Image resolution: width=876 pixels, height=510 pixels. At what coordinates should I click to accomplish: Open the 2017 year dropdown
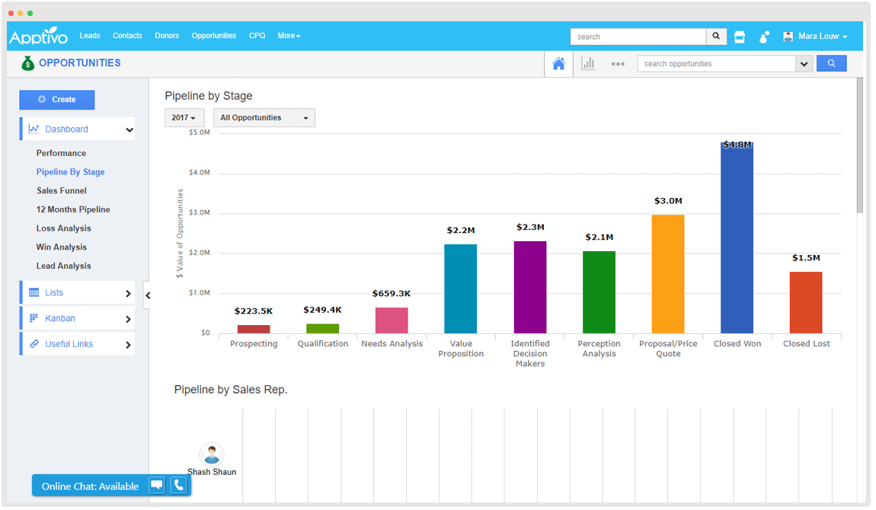(x=184, y=118)
